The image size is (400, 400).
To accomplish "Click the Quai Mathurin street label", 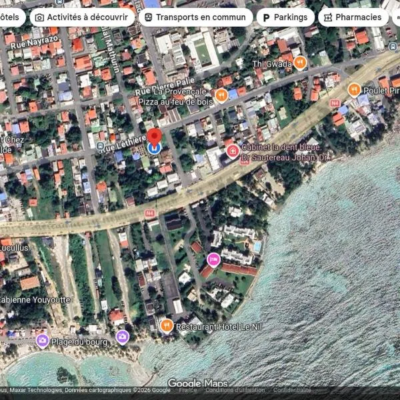I will tap(110, 51).
